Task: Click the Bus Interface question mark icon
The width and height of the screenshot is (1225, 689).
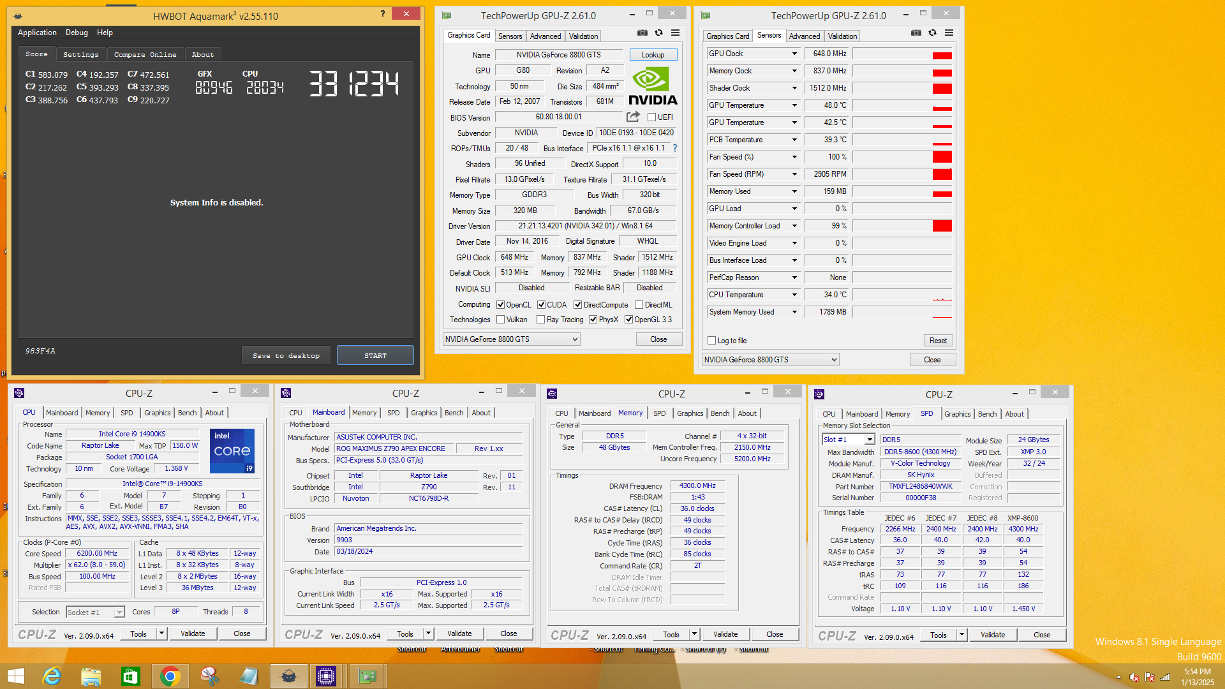Action: pos(674,148)
